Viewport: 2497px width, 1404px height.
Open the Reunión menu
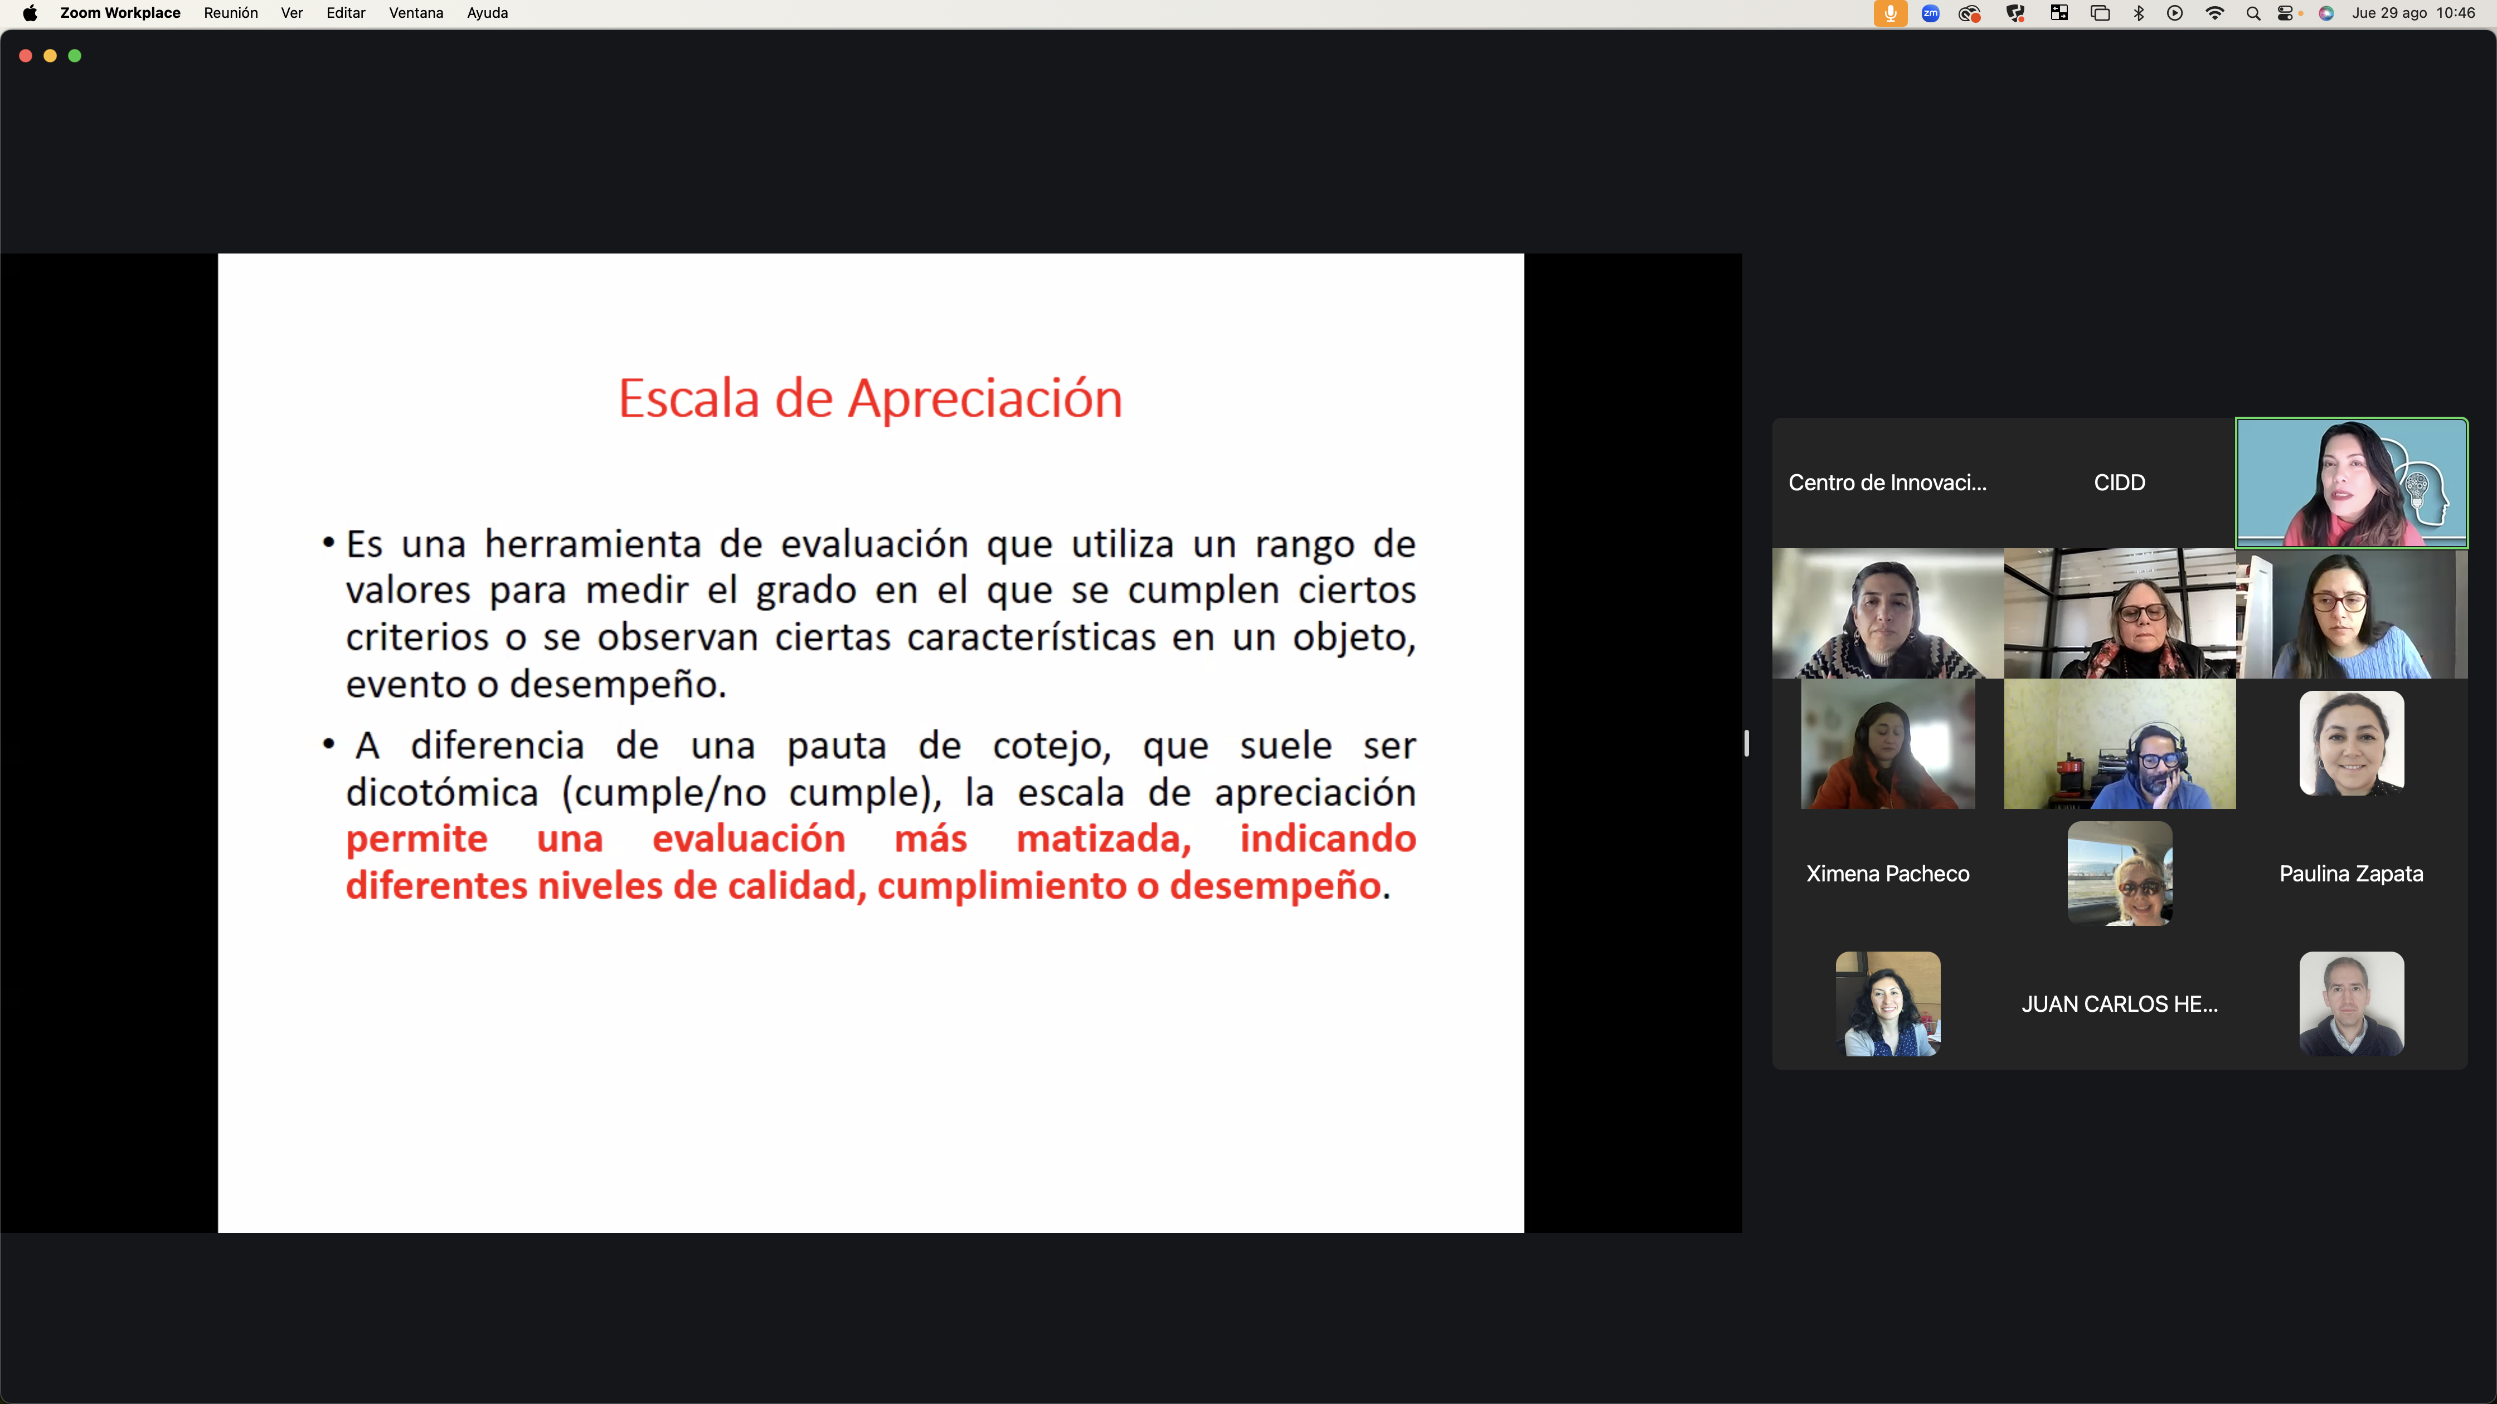(231, 13)
